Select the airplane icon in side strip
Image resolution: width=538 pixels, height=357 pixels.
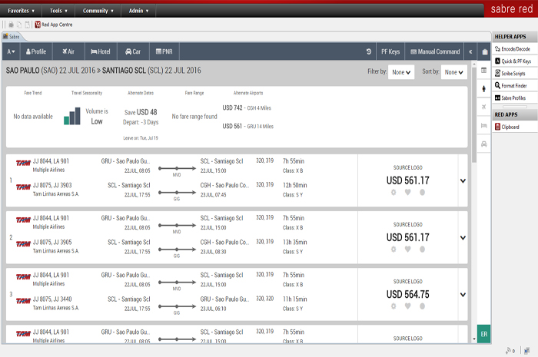click(483, 107)
